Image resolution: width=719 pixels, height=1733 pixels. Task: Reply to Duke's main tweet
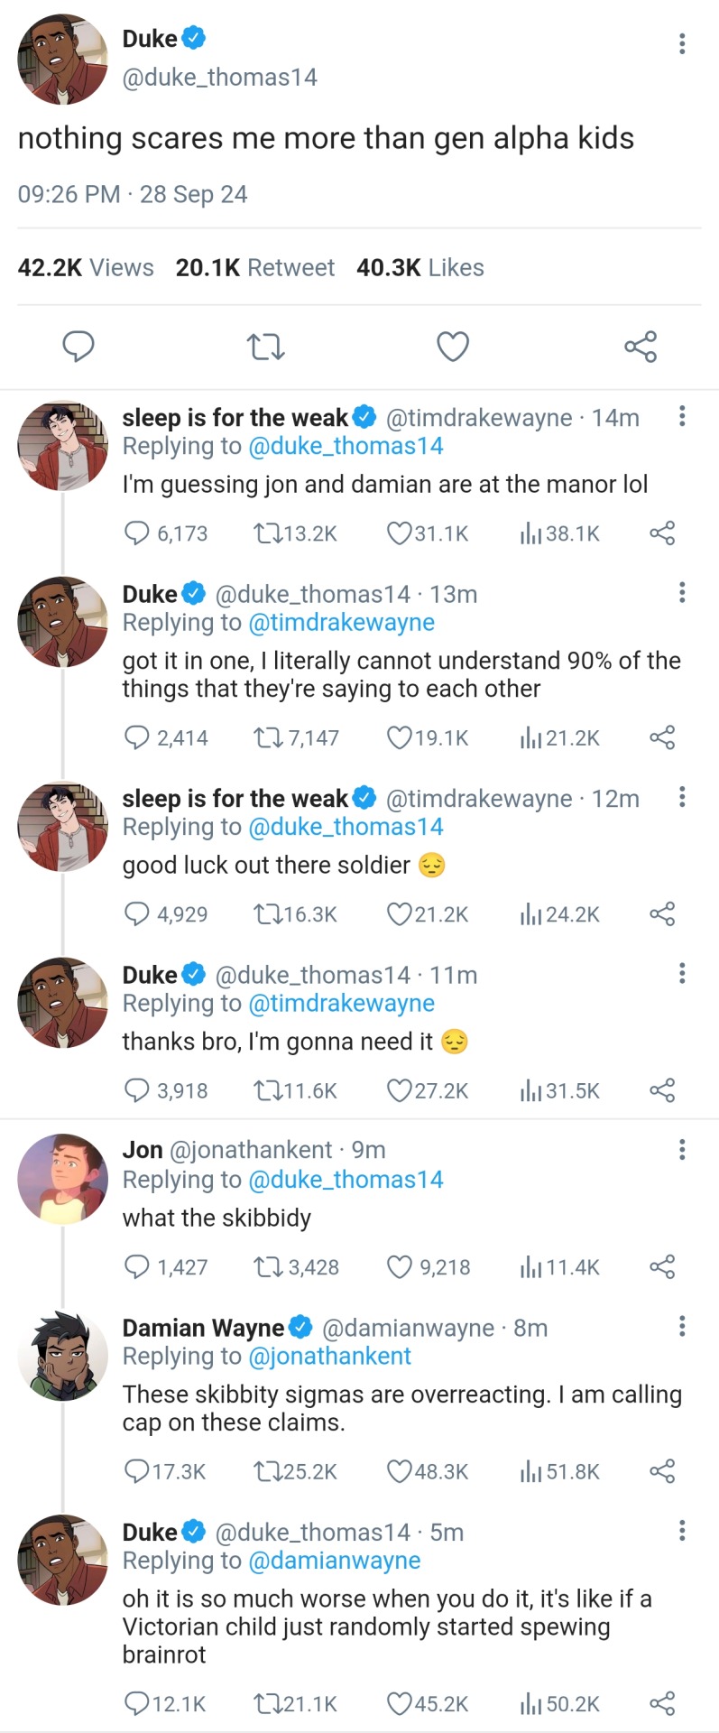pyautogui.click(x=78, y=346)
